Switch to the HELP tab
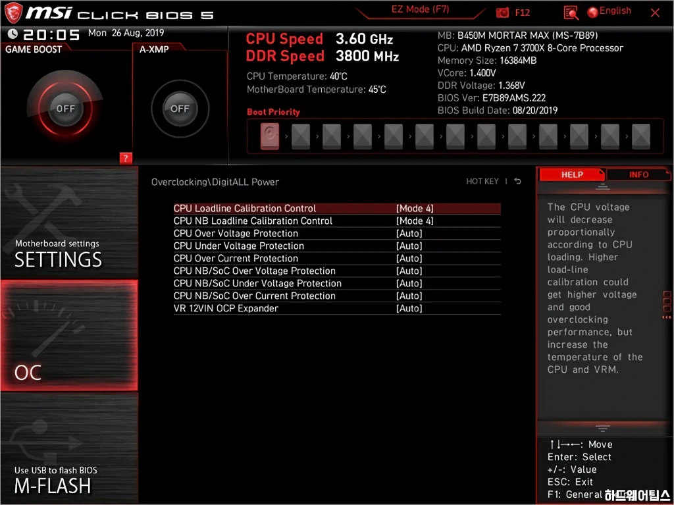The height and width of the screenshot is (505, 674). [572, 174]
